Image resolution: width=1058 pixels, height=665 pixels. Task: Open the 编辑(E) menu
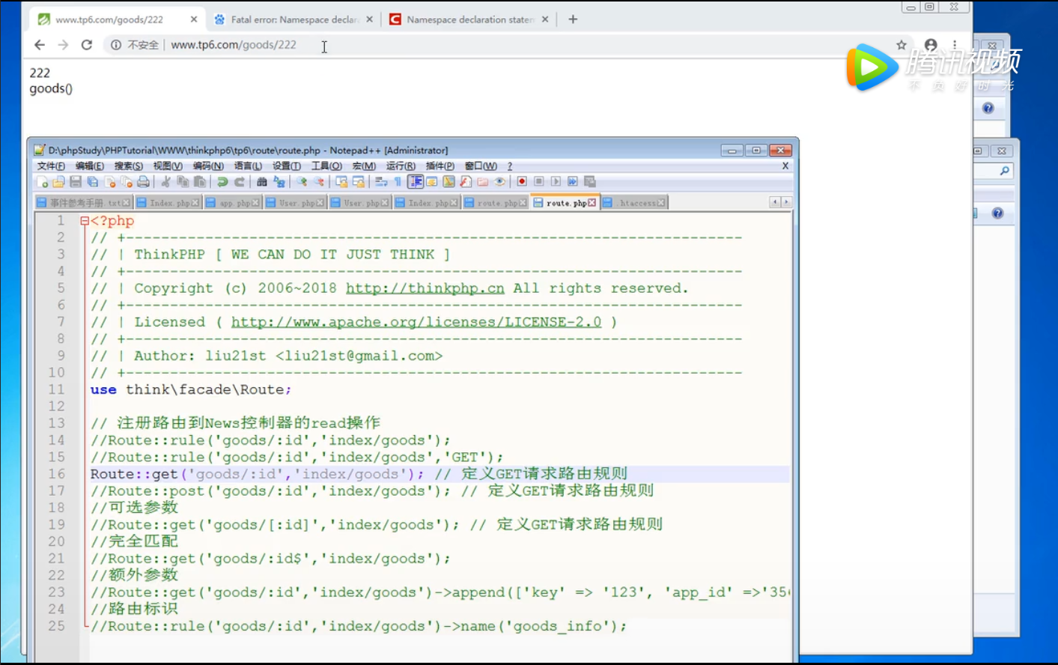pos(90,166)
